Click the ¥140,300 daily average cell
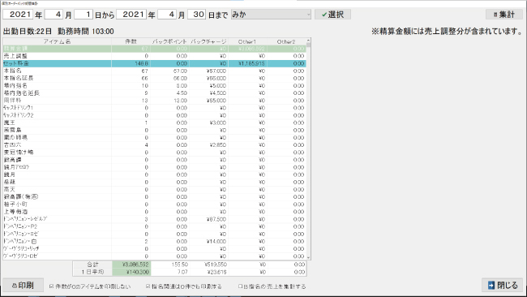Screen dimensions: 527x297 coord(131,272)
